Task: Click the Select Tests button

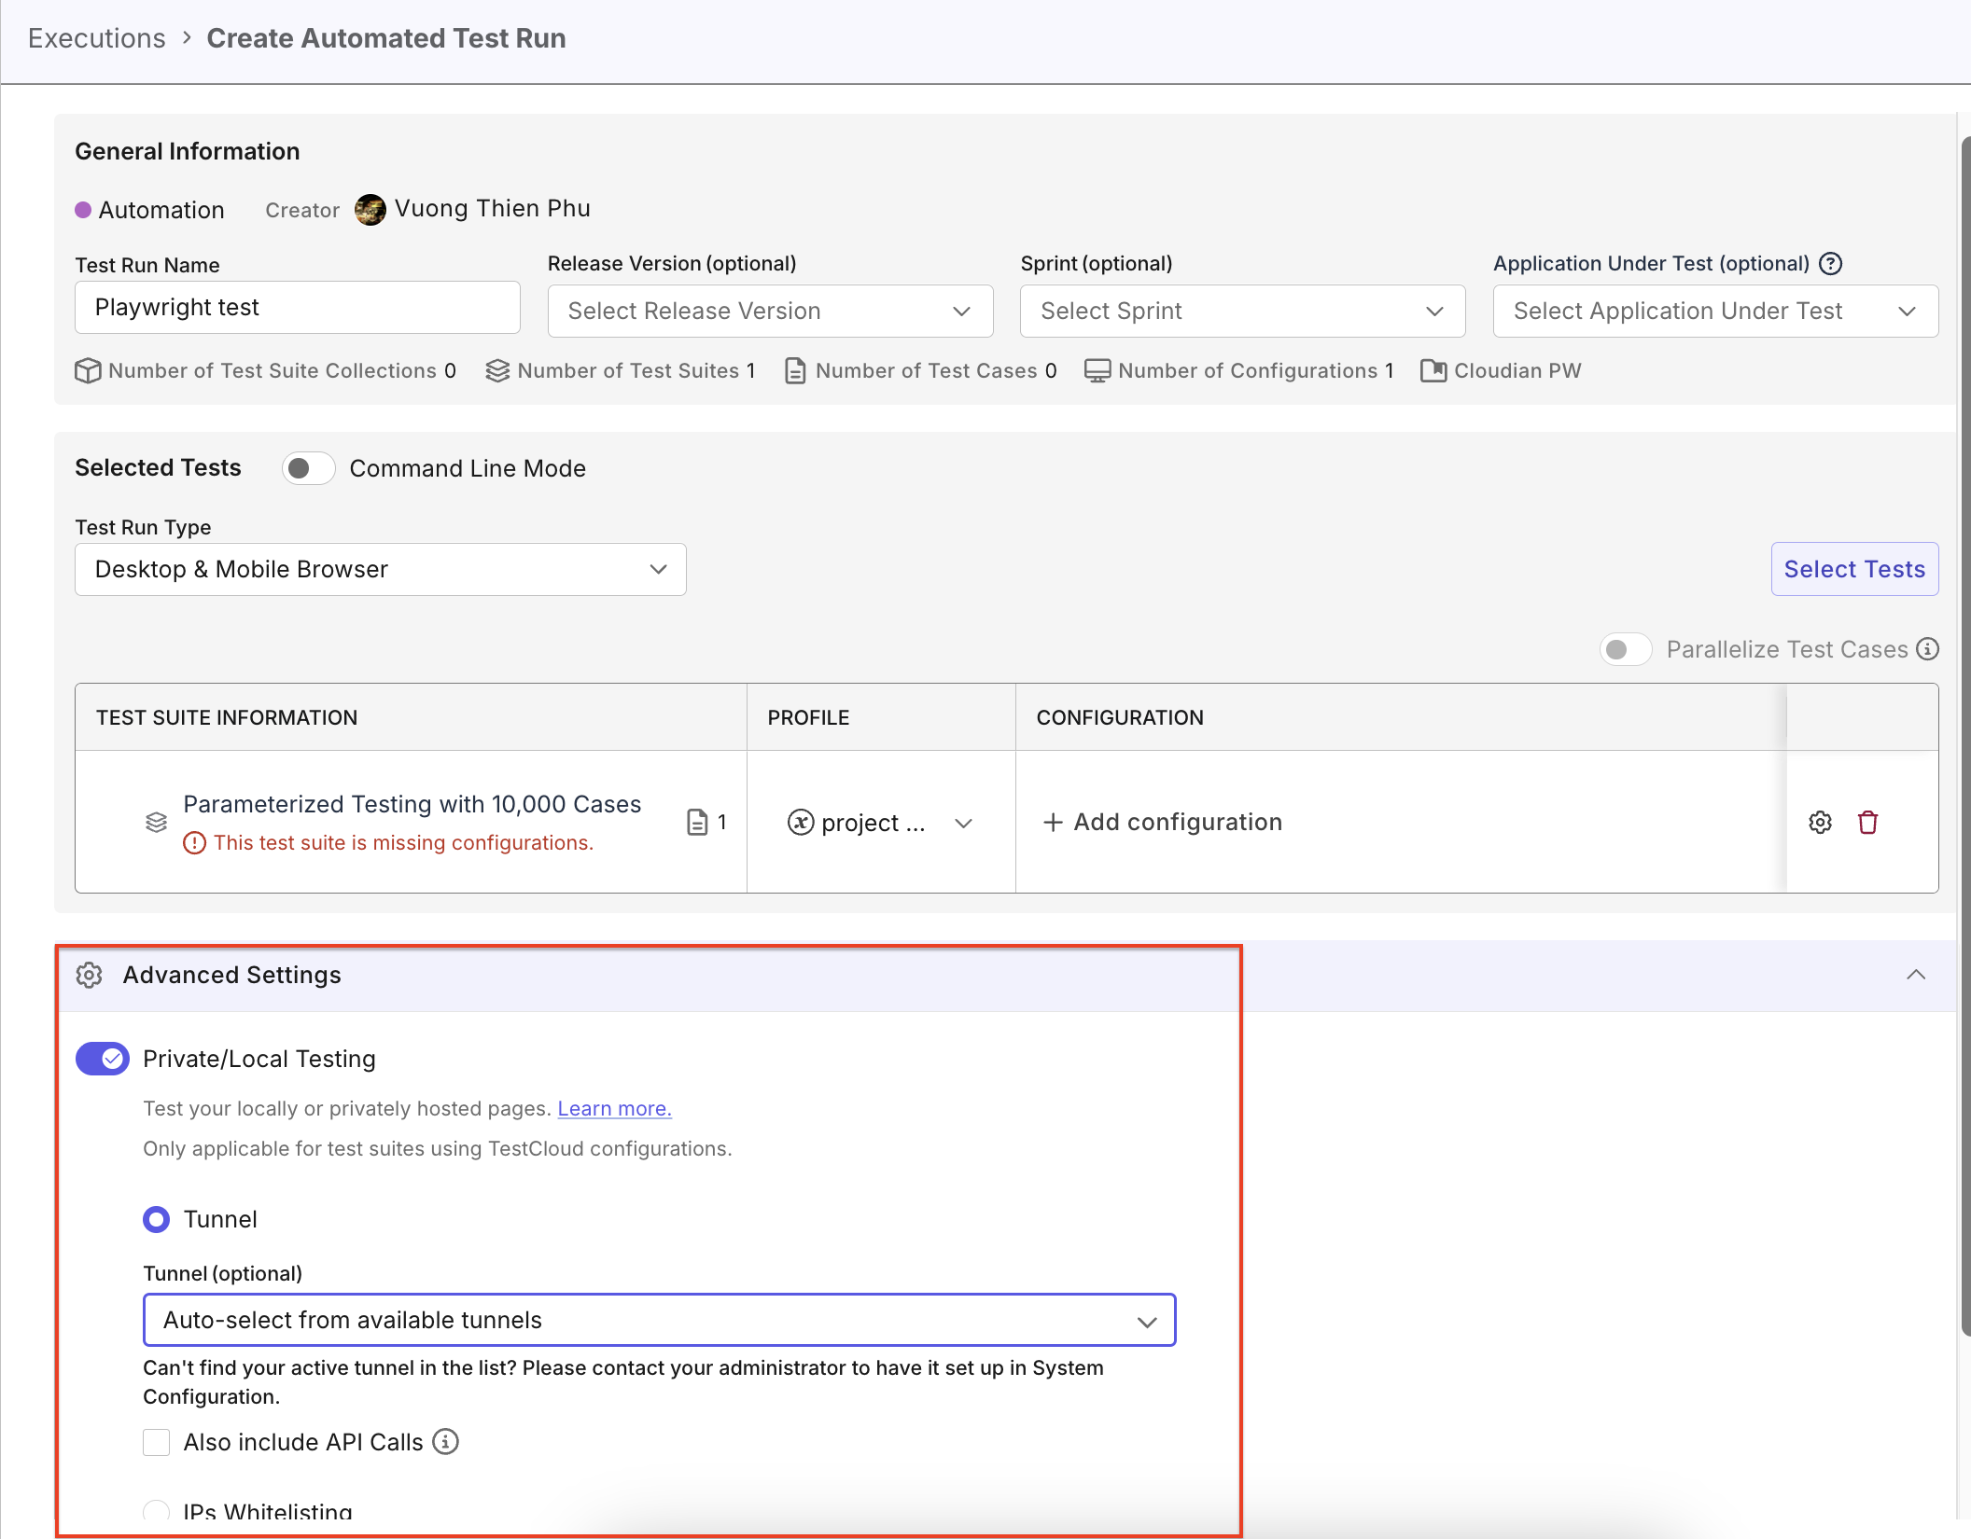Action: click(1854, 569)
